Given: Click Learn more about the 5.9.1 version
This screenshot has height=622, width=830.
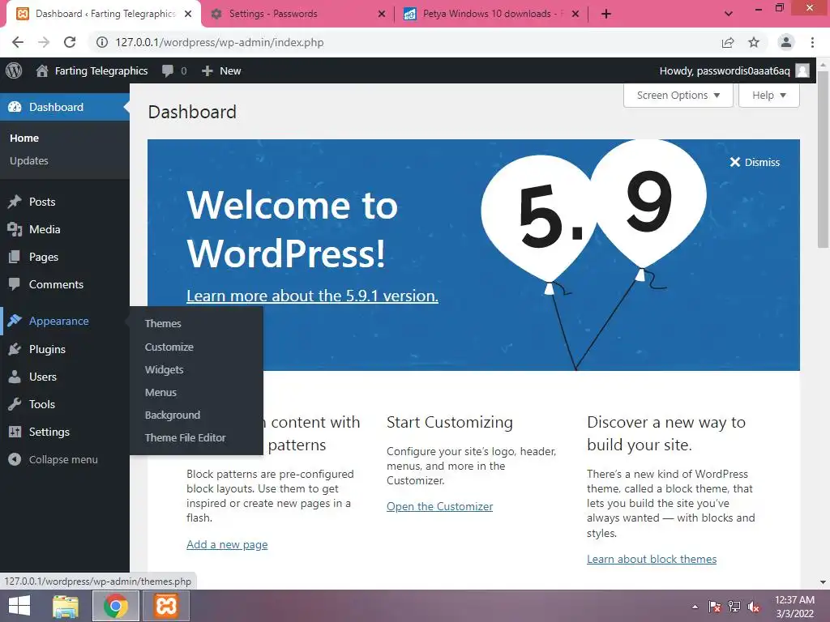Looking at the screenshot, I should tap(312, 295).
